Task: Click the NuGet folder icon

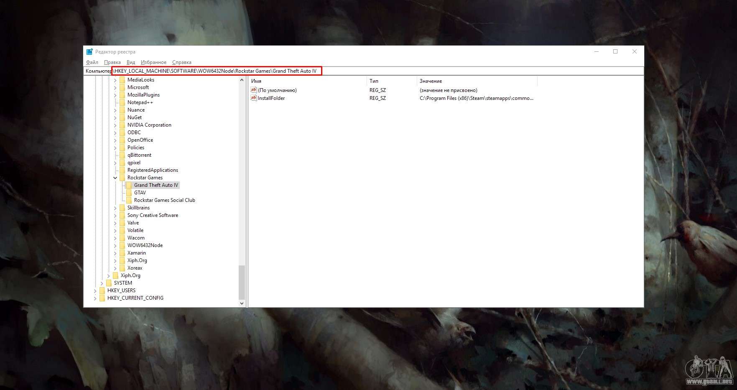Action: 122,117
